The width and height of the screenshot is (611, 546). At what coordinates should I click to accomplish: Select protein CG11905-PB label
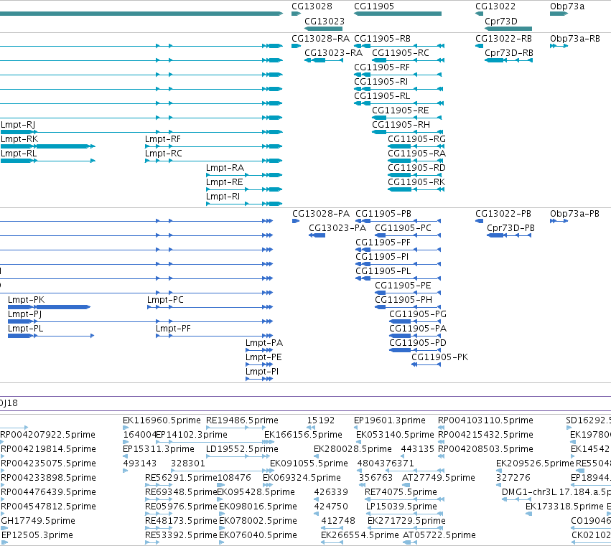383,214
